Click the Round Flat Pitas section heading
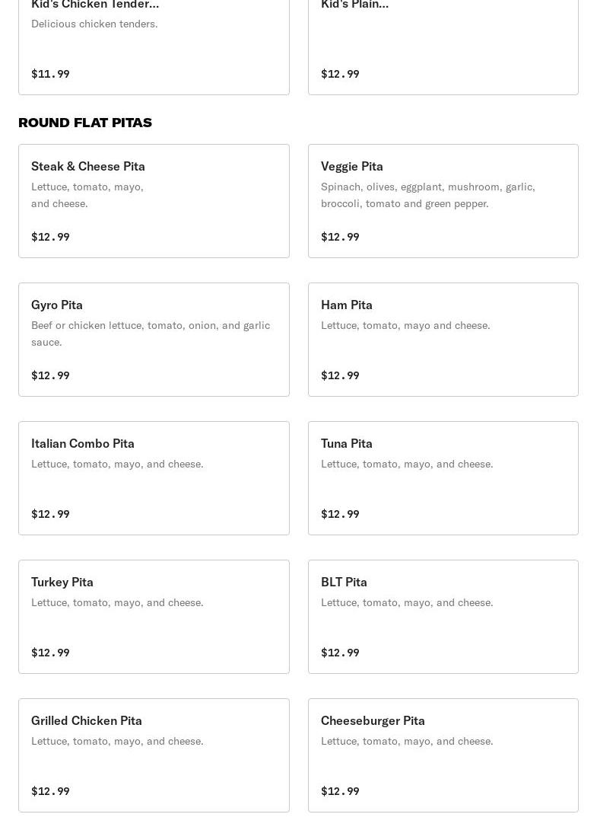The height and width of the screenshot is (830, 597). click(85, 123)
